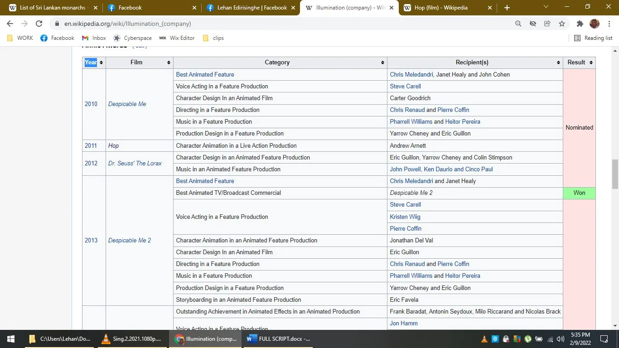Viewport: 619px width, 348px height.
Task: Close the Hop (film) tab
Action: (x=490, y=8)
